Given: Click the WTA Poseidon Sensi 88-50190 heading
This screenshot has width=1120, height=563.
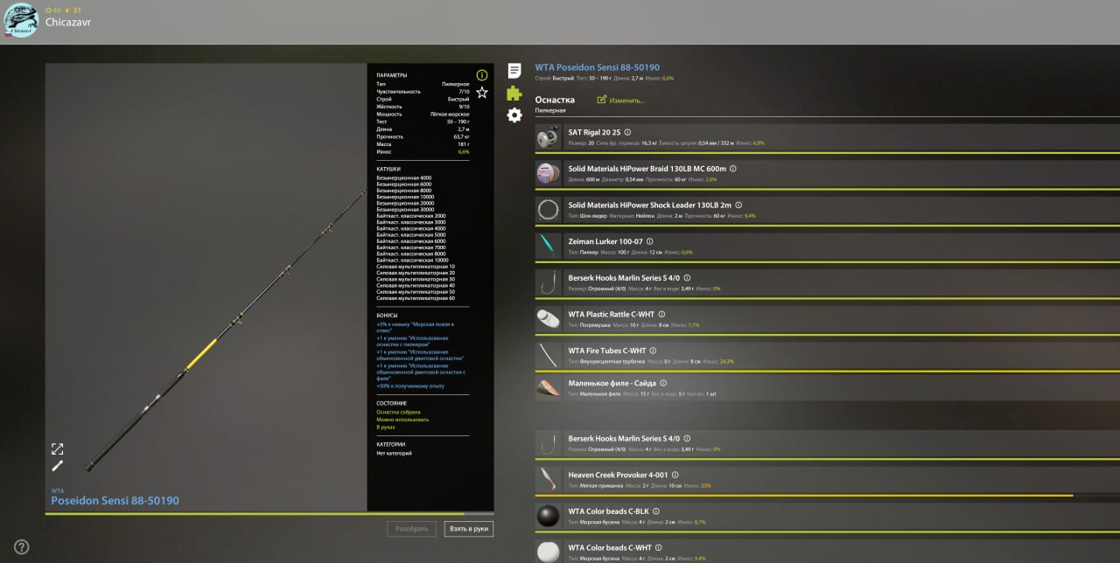Looking at the screenshot, I should 597,67.
